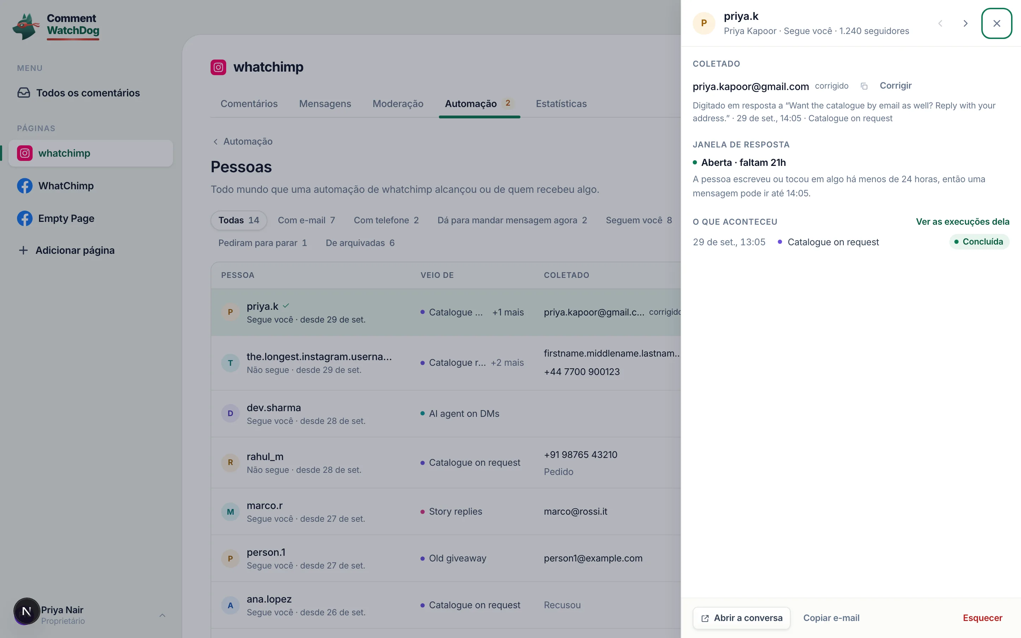This screenshot has width=1021, height=638.
Task: Click the VEIO DE column header
Action: point(437,275)
